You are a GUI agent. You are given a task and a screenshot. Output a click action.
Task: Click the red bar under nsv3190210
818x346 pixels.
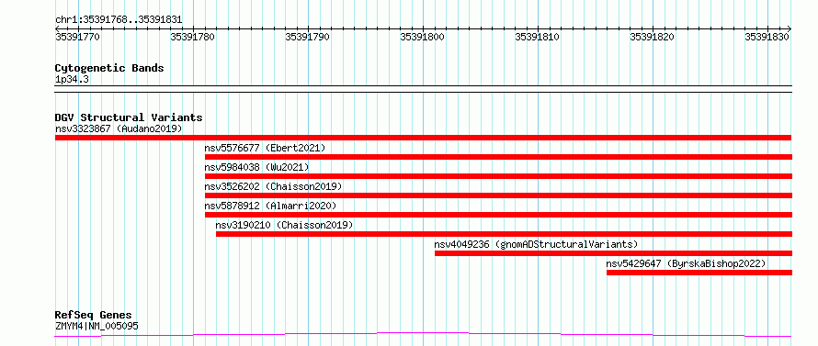click(504, 234)
